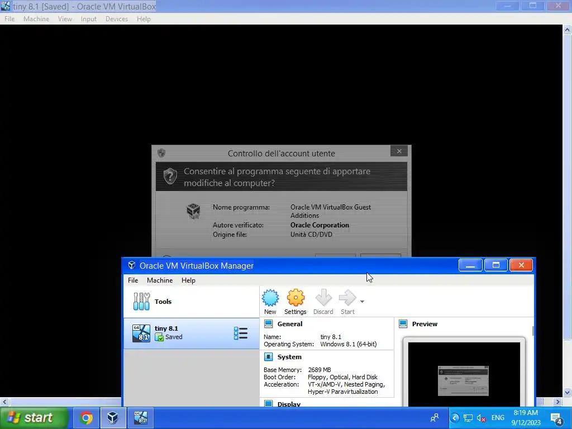Select '2689 MB' base memory value
This screenshot has height=429, width=572.
319,370
